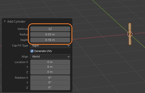This screenshot has width=145, height=93.
Task: Click the Location Y field
Action: (x=50, y=67)
